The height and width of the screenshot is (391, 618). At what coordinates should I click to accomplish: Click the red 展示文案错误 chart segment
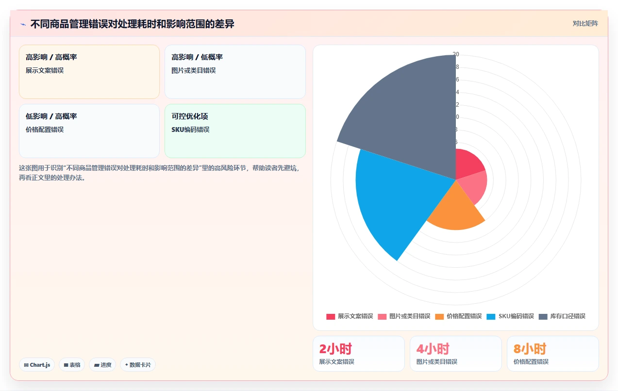pyautogui.click(x=467, y=164)
